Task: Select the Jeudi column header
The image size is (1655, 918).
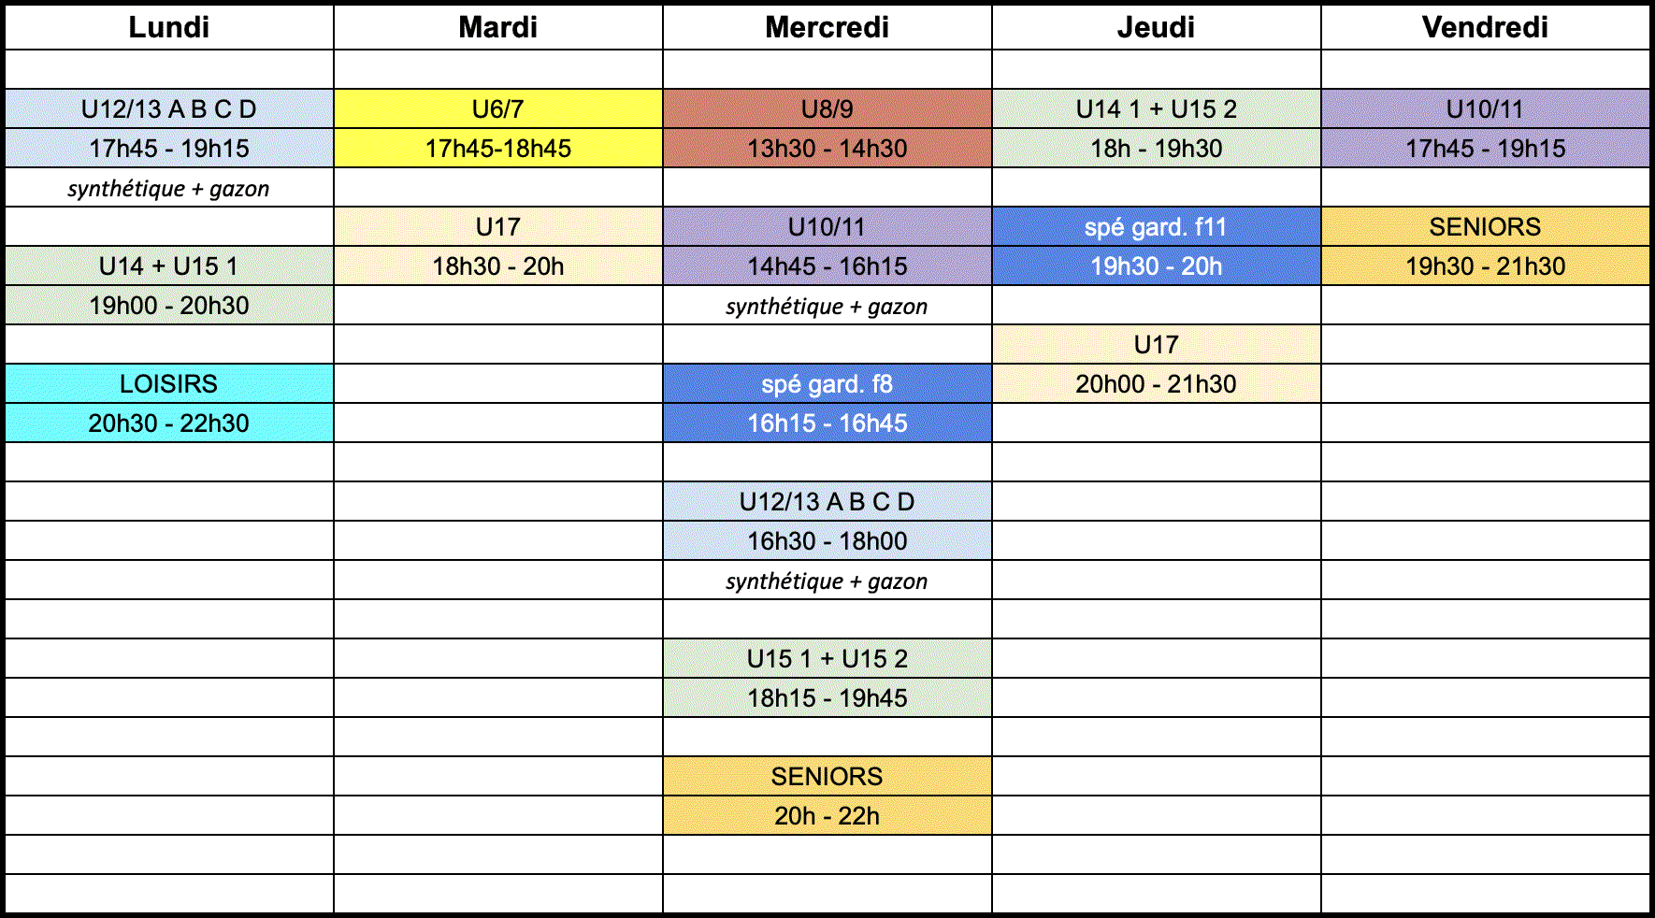Action: [1157, 27]
